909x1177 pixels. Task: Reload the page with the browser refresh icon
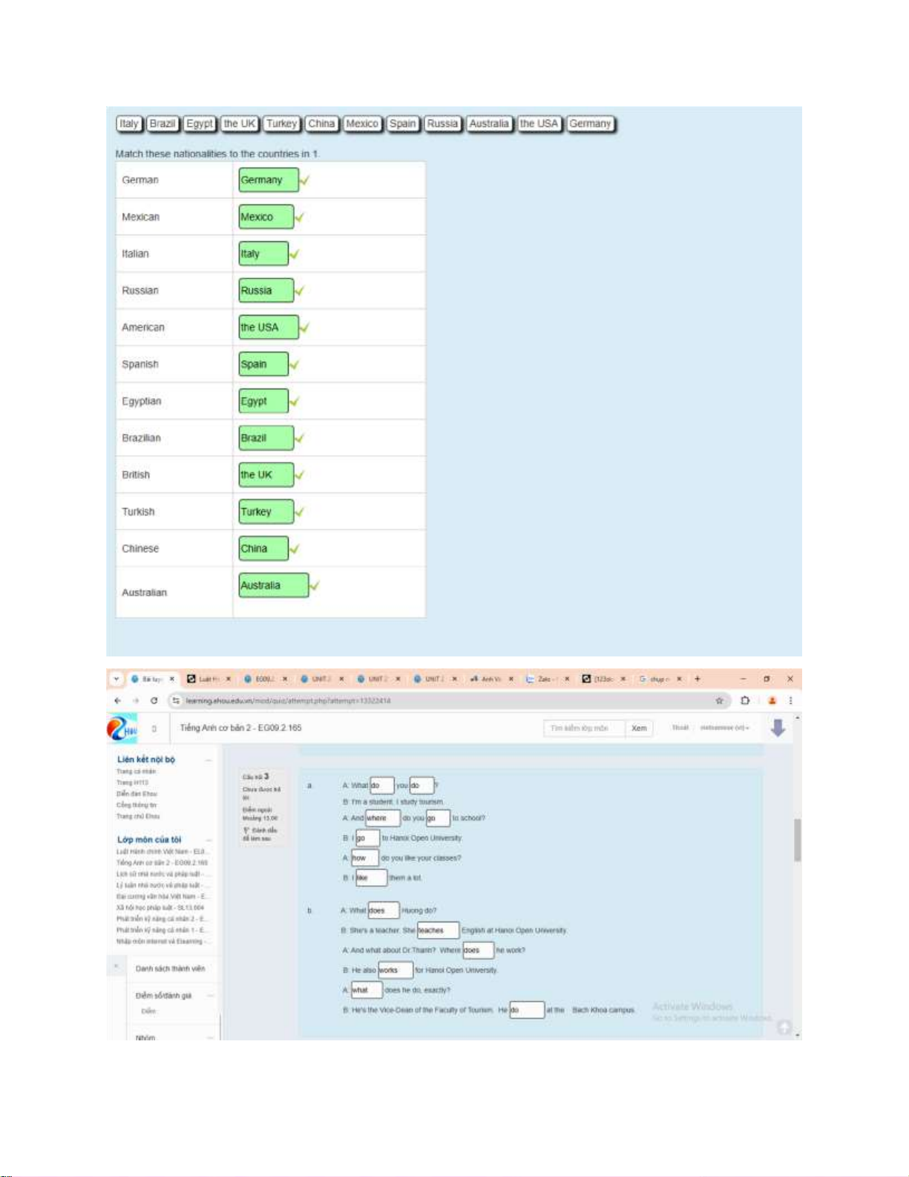(154, 700)
